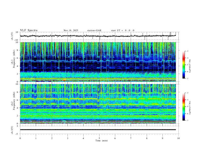This screenshot has height=155, width=201.
Task: Click the "ch.1(V)" waveform axis label
Action: (x=12, y=36)
